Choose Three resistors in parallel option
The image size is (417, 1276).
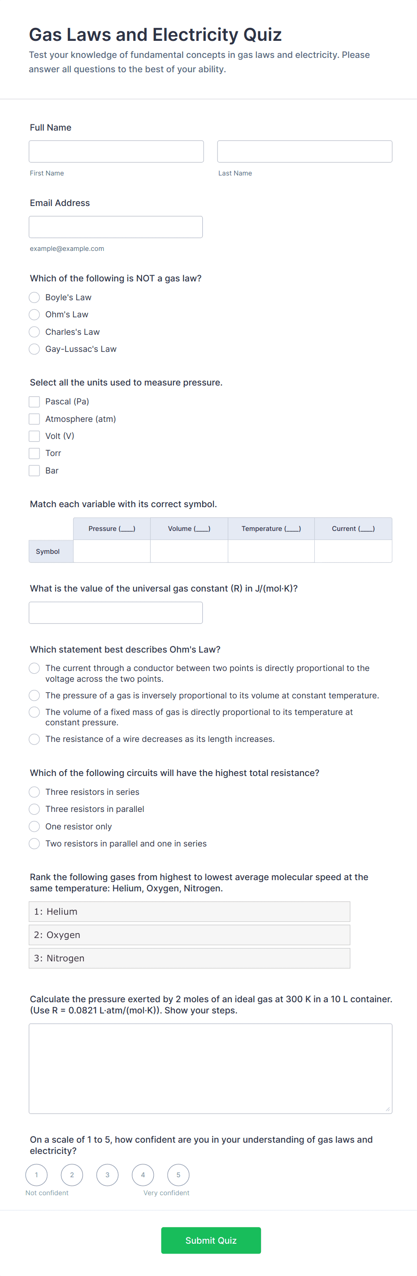click(x=34, y=809)
